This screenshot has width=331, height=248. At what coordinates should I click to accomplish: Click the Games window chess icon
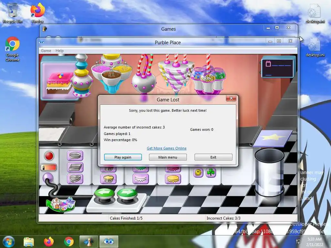pyautogui.click(x=45, y=29)
